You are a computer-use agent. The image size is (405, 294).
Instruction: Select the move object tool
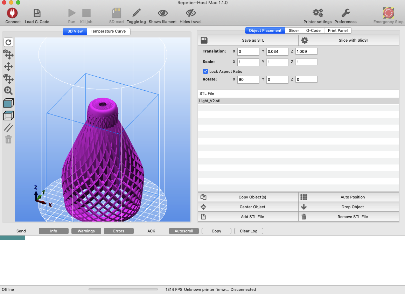pos(8,79)
